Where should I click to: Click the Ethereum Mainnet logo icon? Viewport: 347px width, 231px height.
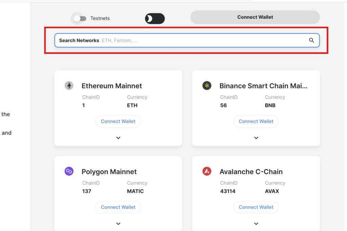tap(69, 86)
